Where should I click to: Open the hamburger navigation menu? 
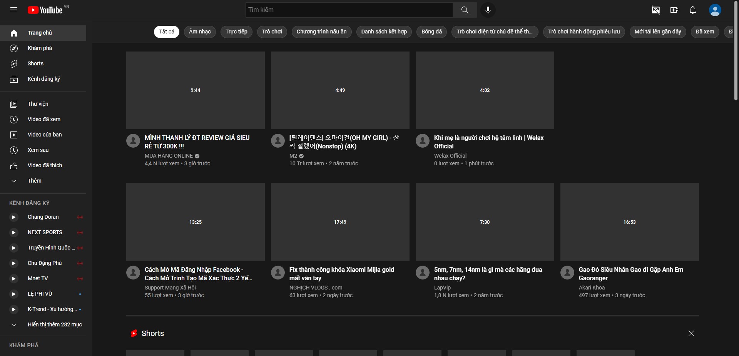[14, 10]
